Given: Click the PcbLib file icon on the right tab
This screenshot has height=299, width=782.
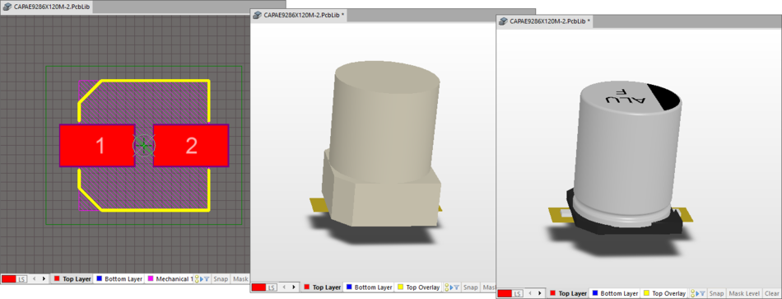Looking at the screenshot, I should tap(503, 21).
